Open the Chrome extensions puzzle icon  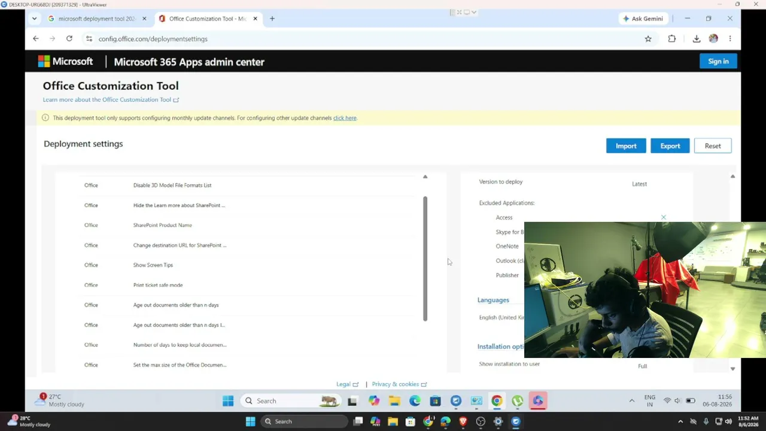tap(672, 39)
